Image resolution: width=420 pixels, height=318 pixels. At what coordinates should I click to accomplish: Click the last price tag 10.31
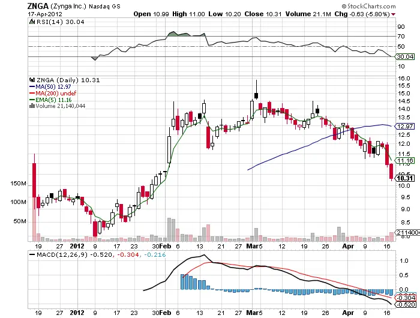point(405,178)
